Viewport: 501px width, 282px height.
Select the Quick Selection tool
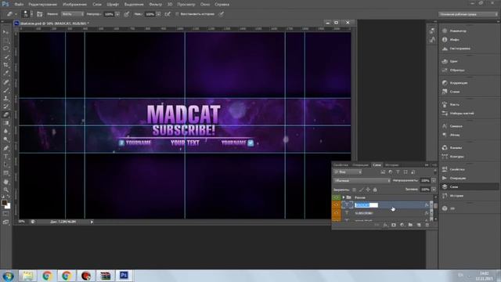click(x=5, y=57)
